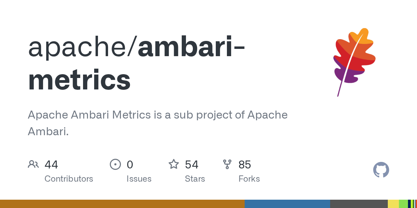
Task: Select the Stars label
Action: click(195, 179)
